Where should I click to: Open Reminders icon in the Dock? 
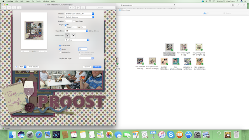coord(92,135)
